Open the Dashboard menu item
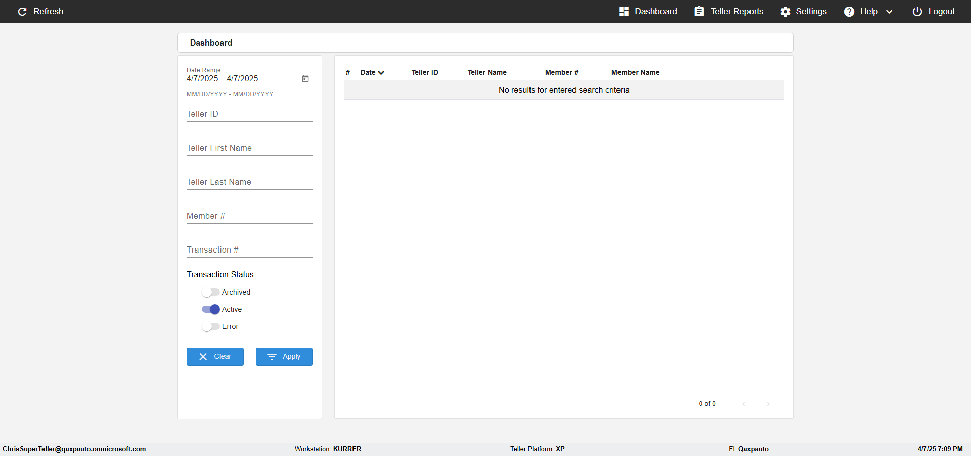 (648, 12)
